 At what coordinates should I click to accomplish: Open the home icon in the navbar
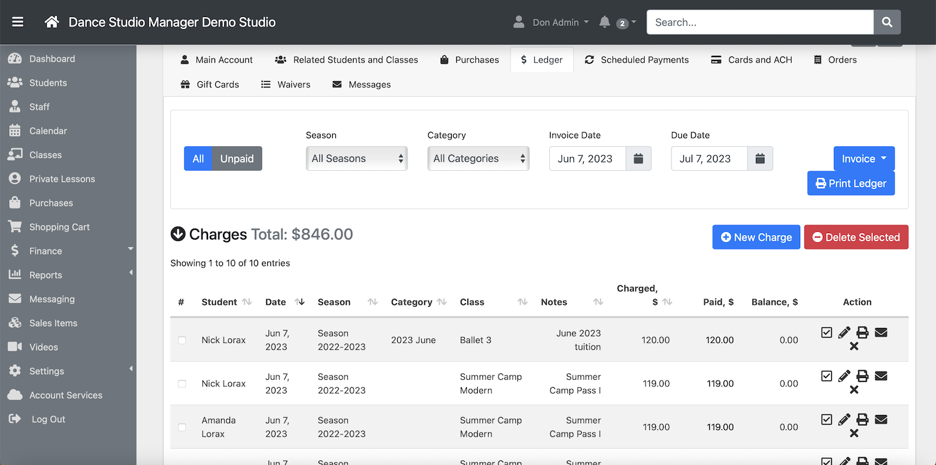tap(51, 21)
